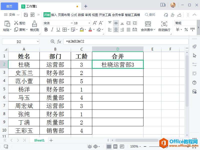200x150 pixels.
Task: Toggle bold formatting
Action: click(x=46, y=30)
